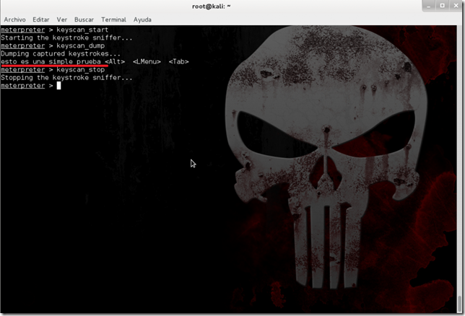Click the root@kali: ~ window title
Viewport: 465px width, 316px height.
tap(211, 6)
